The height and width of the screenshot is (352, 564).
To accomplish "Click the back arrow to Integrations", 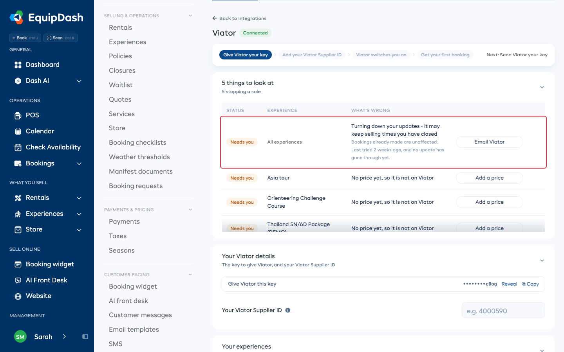I will 215,18.
